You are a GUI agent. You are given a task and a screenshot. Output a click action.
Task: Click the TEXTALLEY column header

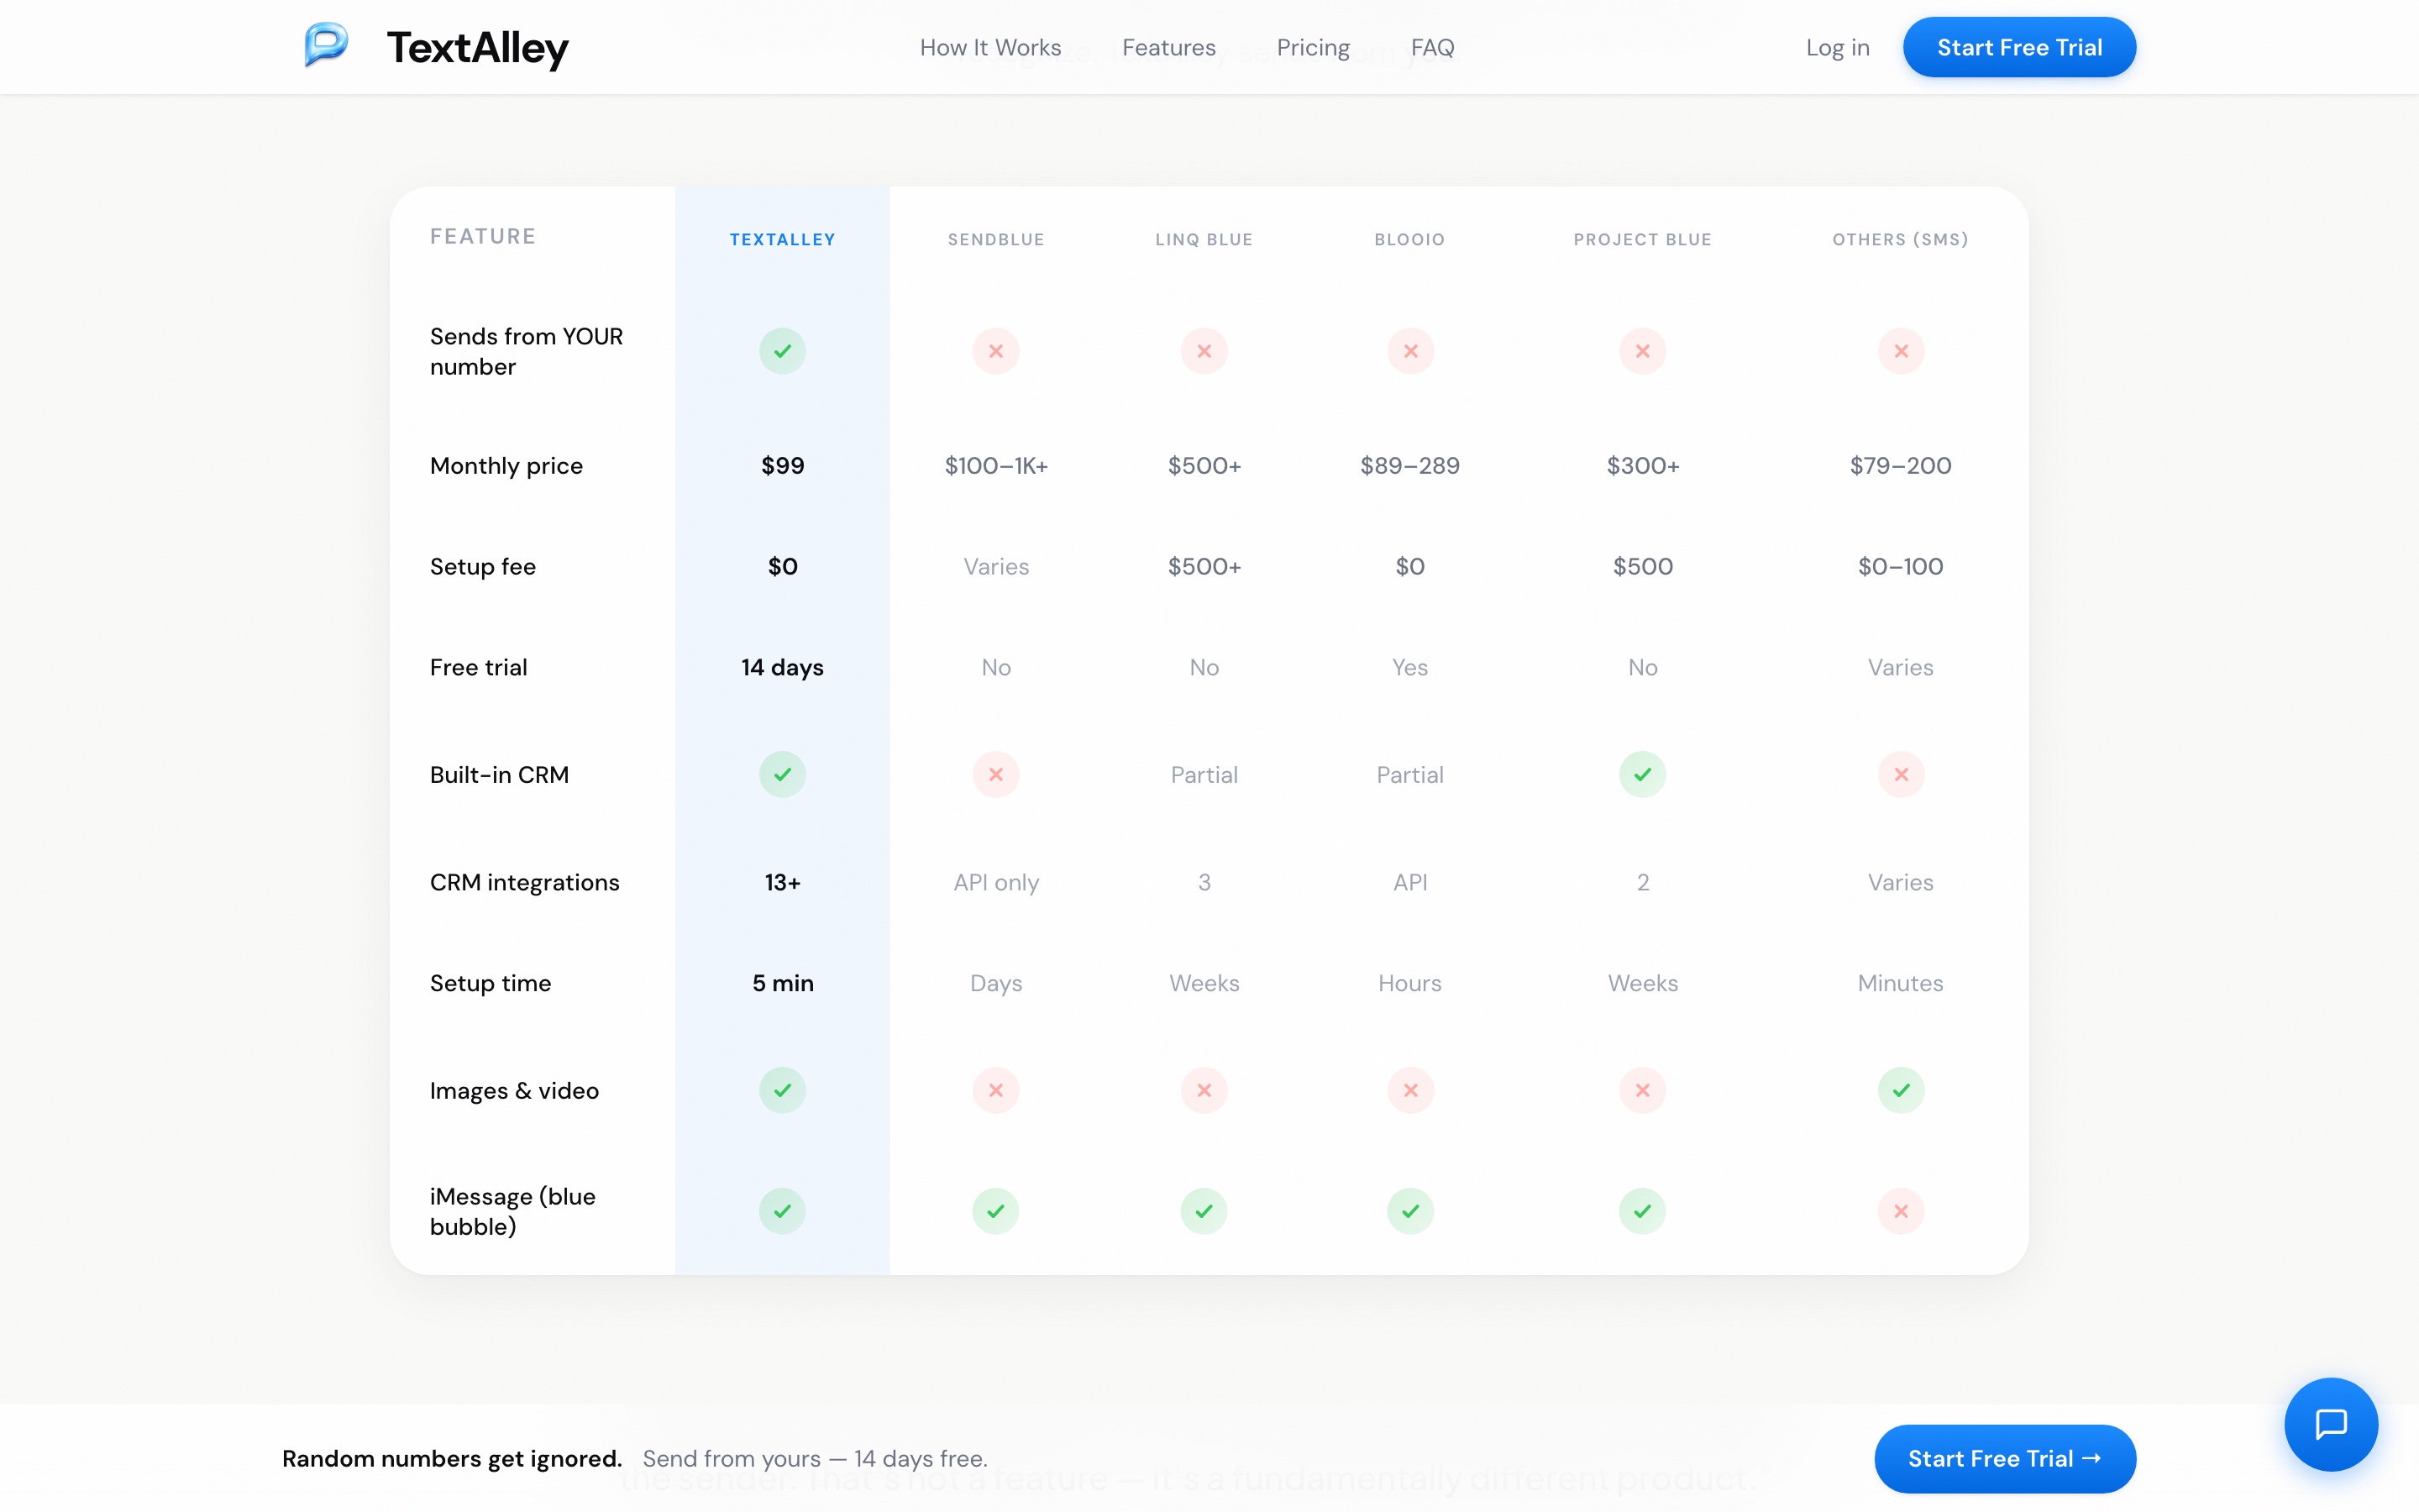782,239
